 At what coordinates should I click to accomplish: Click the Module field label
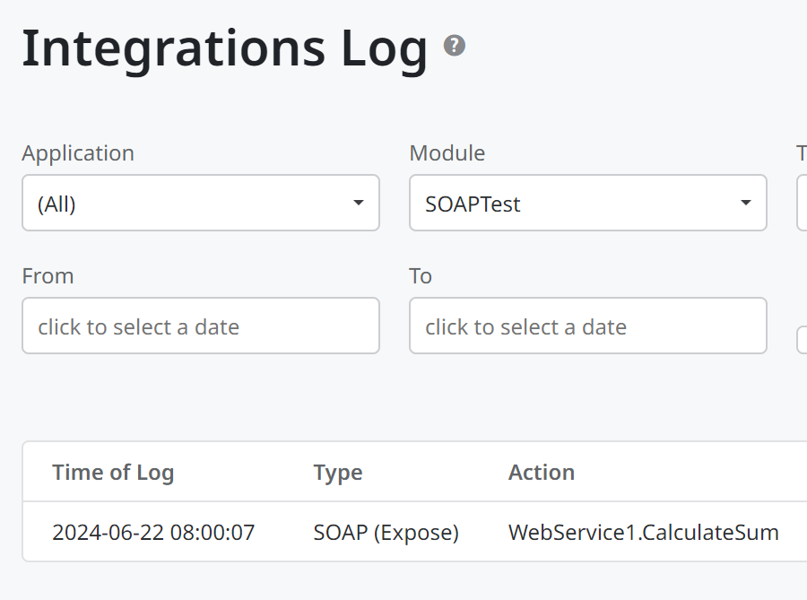coord(447,153)
